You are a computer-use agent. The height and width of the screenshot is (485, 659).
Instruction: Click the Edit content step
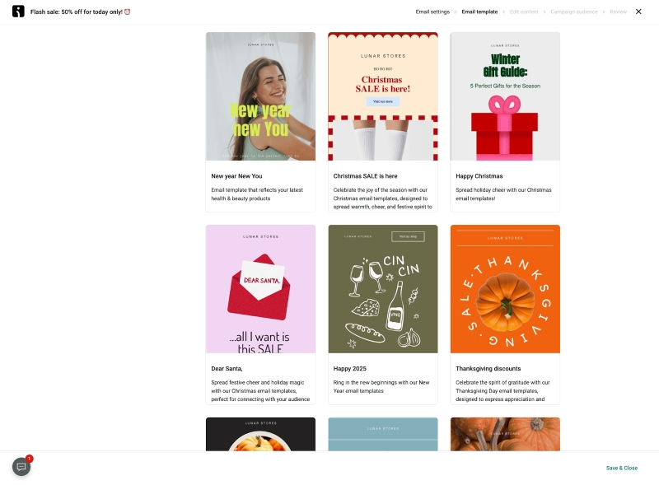(x=523, y=12)
